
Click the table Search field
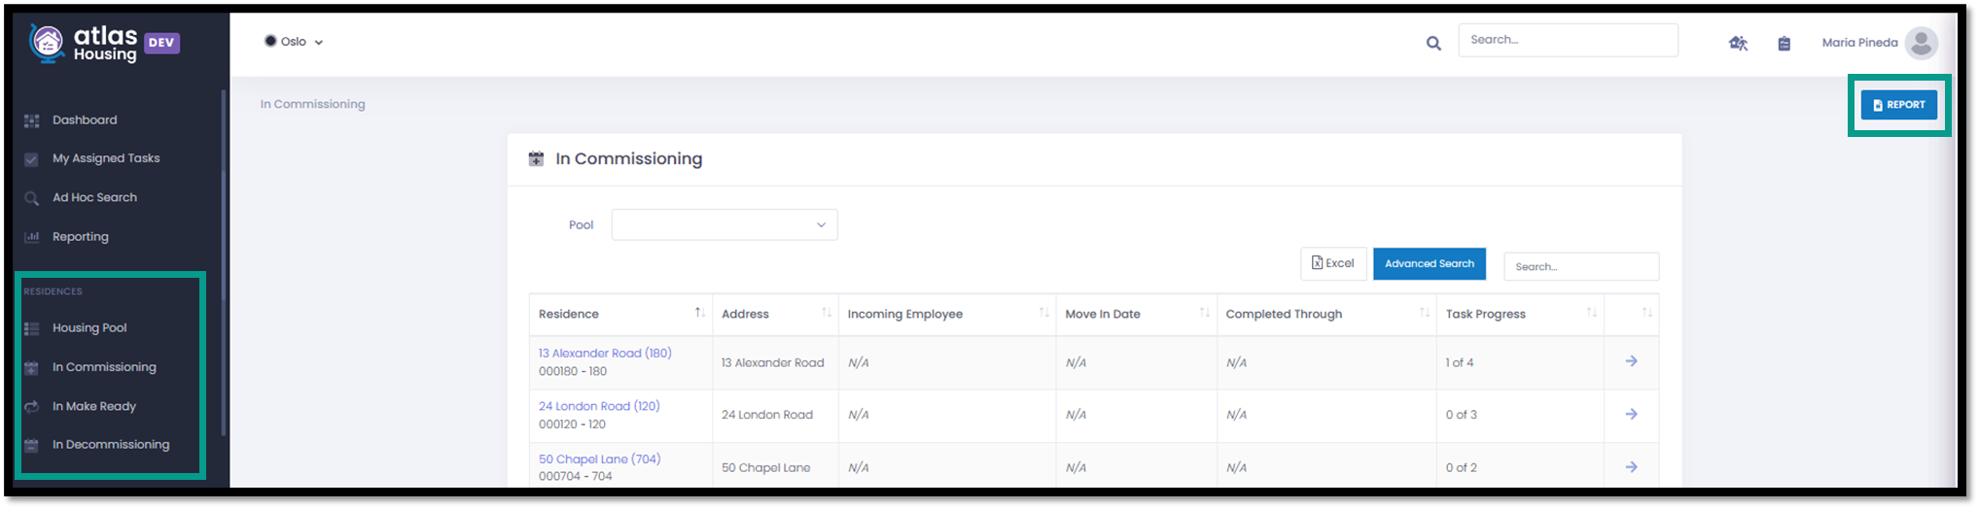pos(1581,266)
